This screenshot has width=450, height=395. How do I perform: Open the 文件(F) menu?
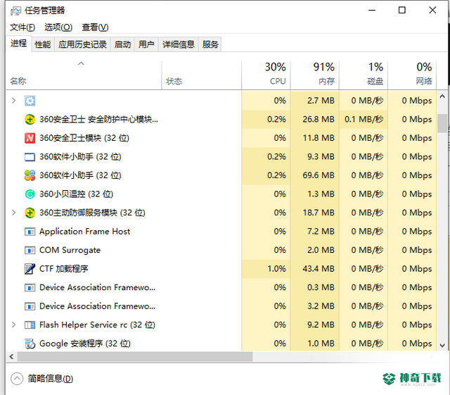22,27
